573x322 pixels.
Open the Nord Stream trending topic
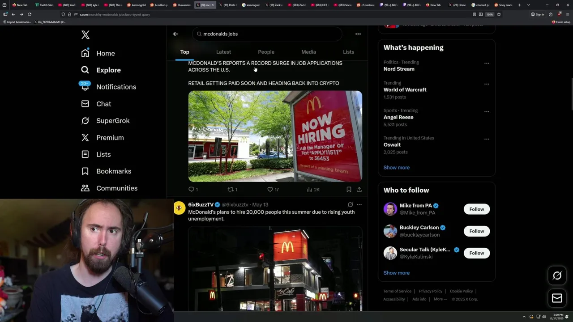click(399, 69)
